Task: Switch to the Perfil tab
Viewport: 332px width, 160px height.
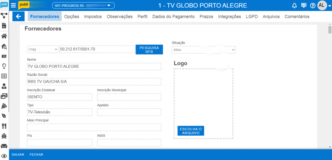Action: 142,17
